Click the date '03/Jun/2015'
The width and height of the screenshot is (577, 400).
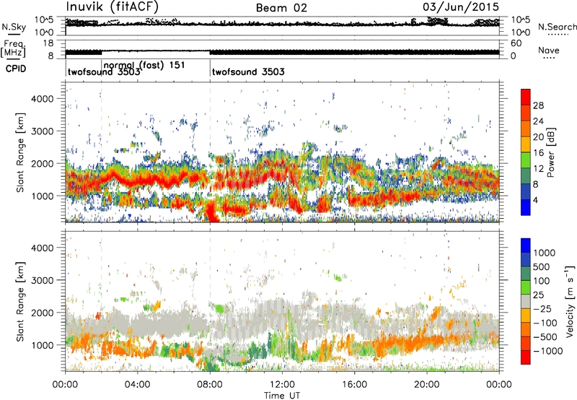pyautogui.click(x=461, y=7)
